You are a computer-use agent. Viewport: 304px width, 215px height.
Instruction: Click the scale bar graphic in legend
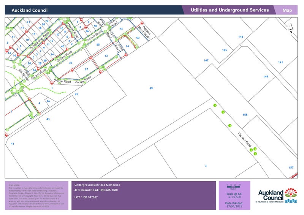tap(234, 185)
